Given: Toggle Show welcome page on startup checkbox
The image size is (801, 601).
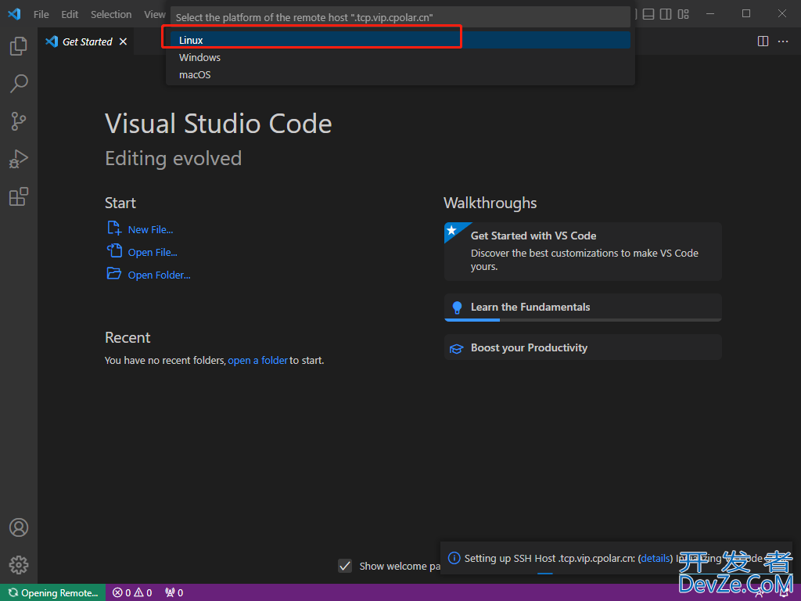Looking at the screenshot, I should (345, 566).
